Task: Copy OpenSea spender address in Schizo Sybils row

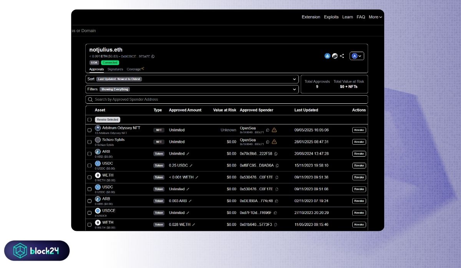Action: pyautogui.click(x=268, y=142)
